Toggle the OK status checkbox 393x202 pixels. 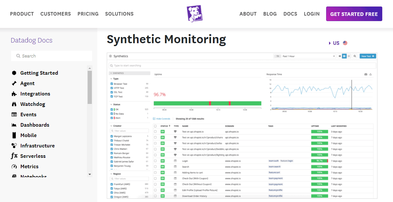pyautogui.click(x=112, y=109)
